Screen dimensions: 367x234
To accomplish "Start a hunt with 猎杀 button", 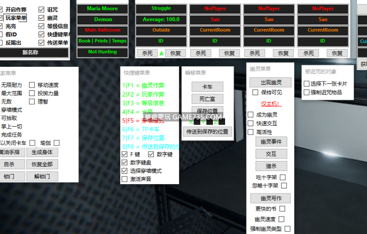I will click(271, 166).
